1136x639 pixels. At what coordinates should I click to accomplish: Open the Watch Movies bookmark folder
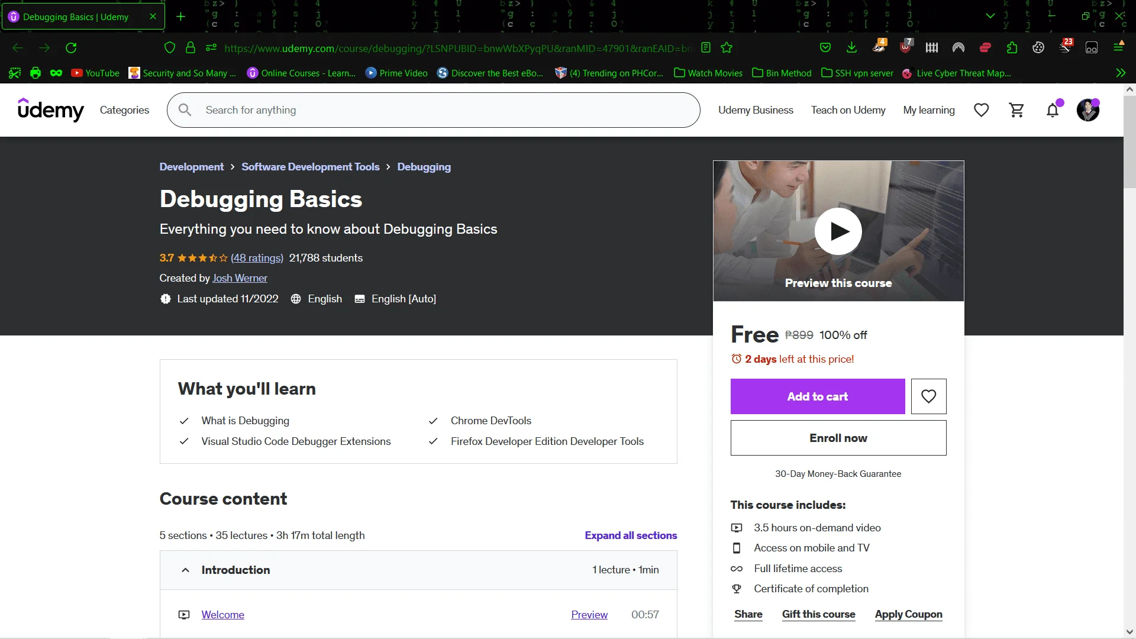click(x=708, y=73)
